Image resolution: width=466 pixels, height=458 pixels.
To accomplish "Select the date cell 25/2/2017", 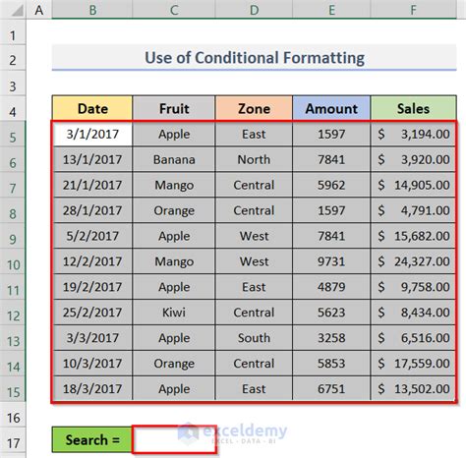I will [x=92, y=313].
